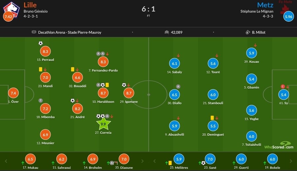Open the Lille team name link
Image resolution: width=297 pixels, height=171 pixels.
pyautogui.click(x=30, y=5)
